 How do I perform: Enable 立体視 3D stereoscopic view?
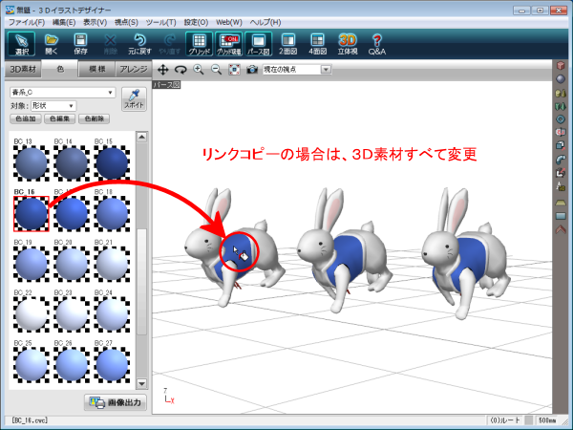[x=348, y=45]
